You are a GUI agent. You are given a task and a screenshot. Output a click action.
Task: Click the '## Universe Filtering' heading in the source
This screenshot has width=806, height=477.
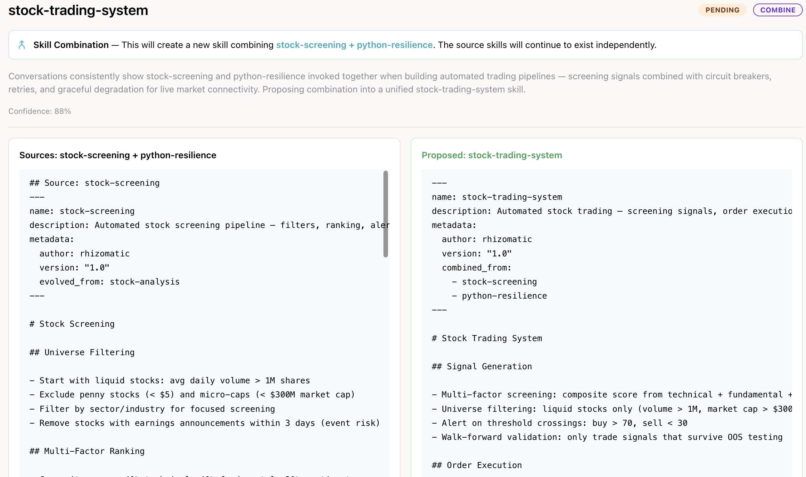click(82, 352)
